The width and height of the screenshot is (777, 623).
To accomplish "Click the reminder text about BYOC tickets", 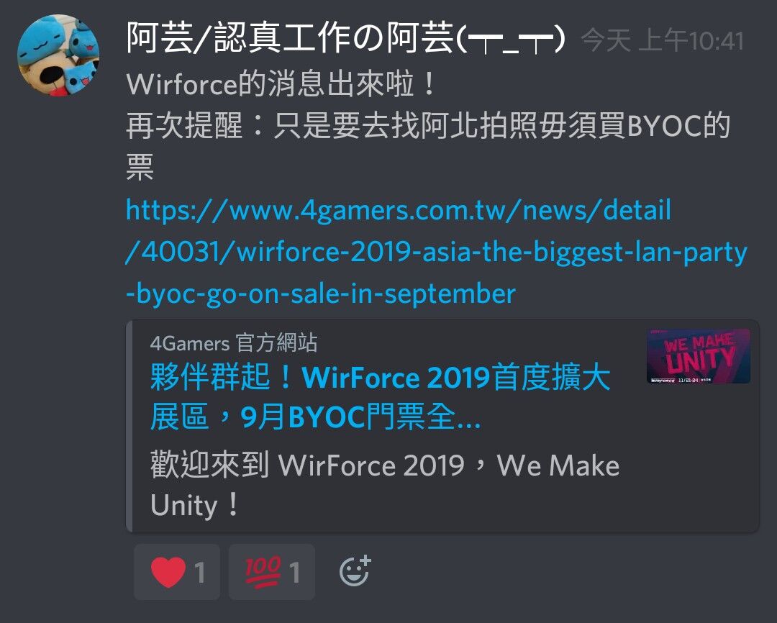I will tap(428, 146).
